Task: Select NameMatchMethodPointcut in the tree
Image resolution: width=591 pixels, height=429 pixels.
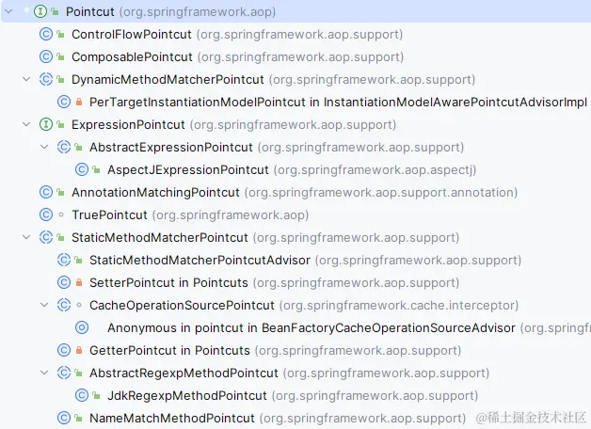Action: click(x=171, y=418)
